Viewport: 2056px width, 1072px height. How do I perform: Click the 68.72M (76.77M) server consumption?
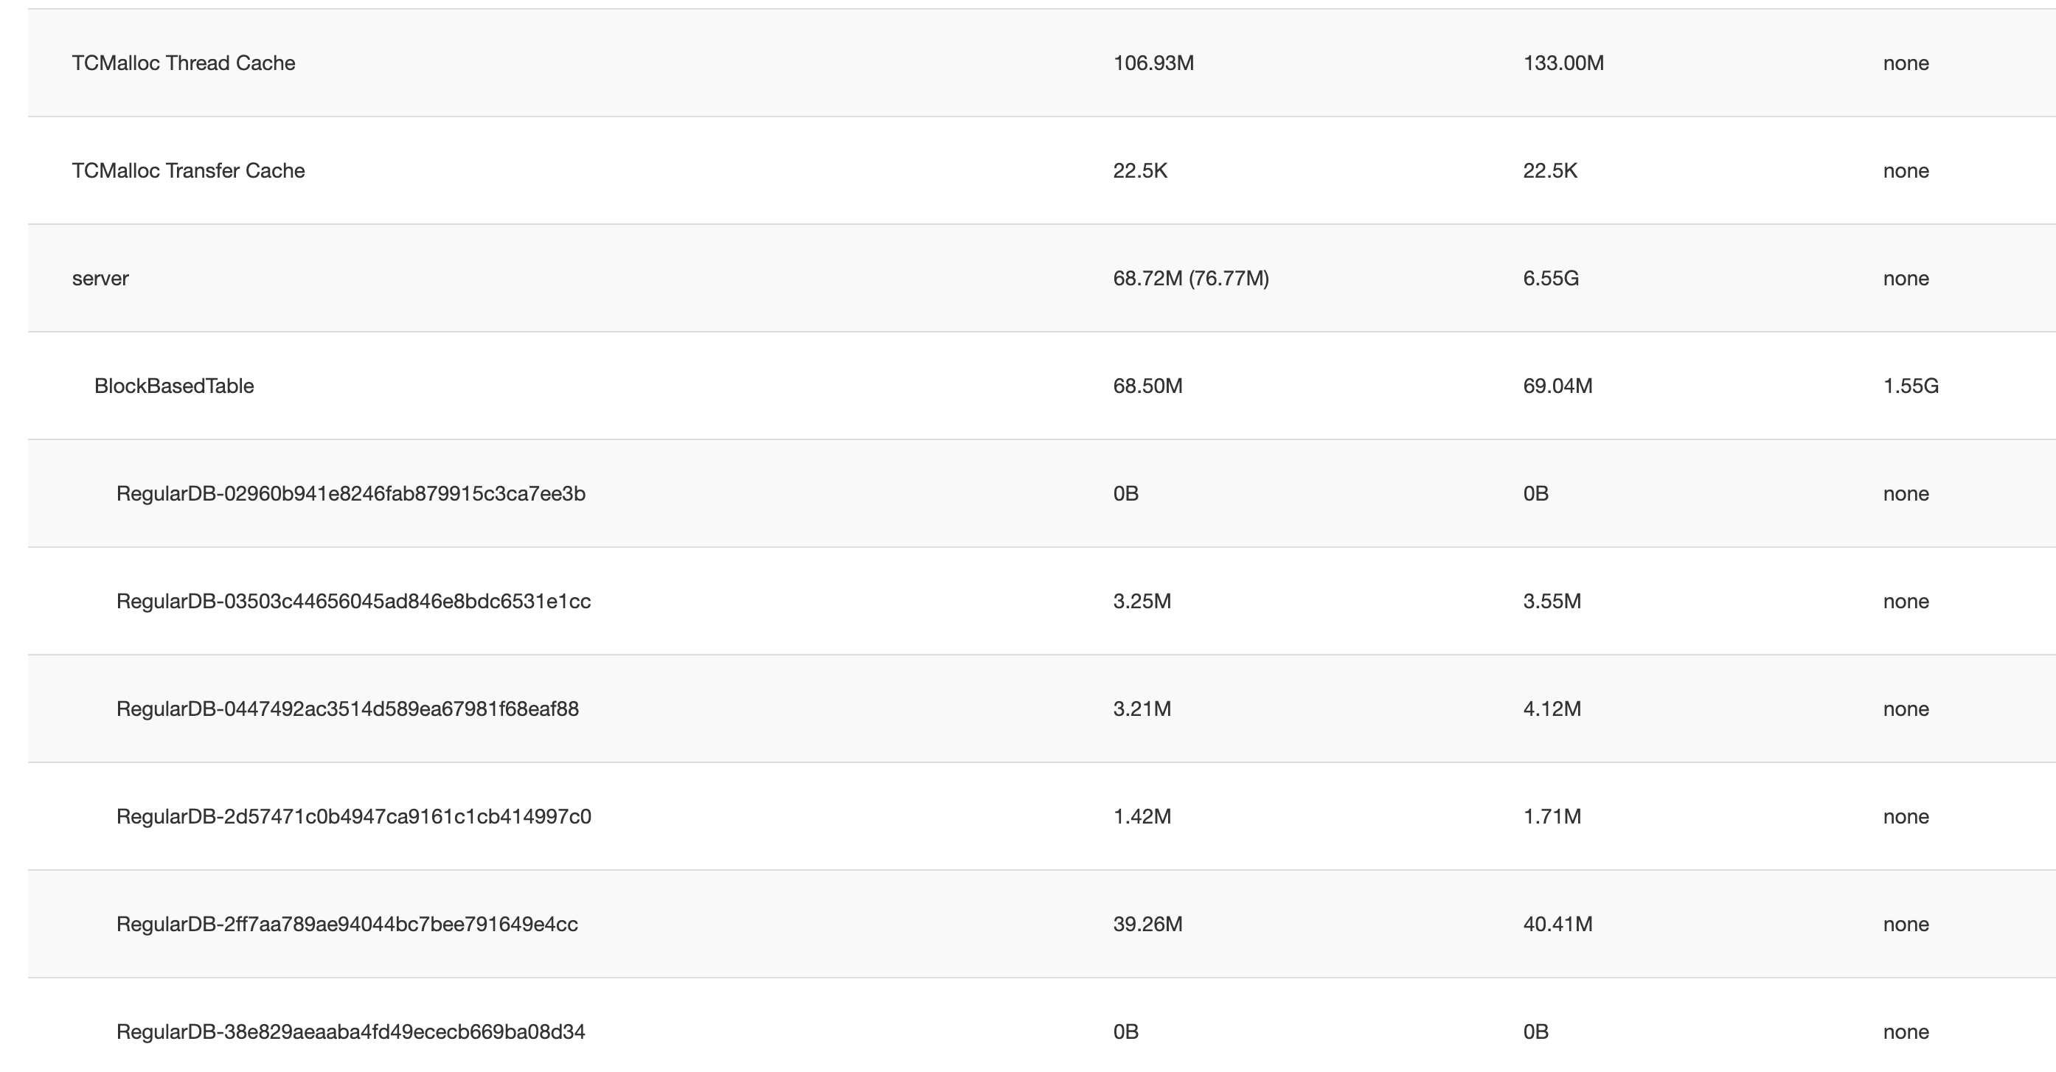click(x=1191, y=279)
